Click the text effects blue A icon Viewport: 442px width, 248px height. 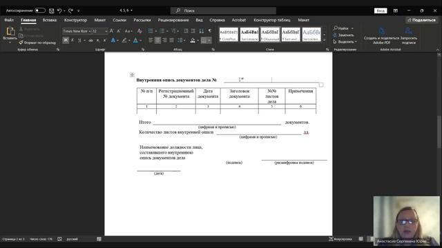(113, 41)
